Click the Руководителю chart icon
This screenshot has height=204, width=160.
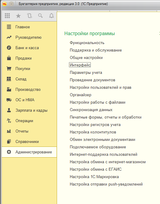tap(9, 37)
